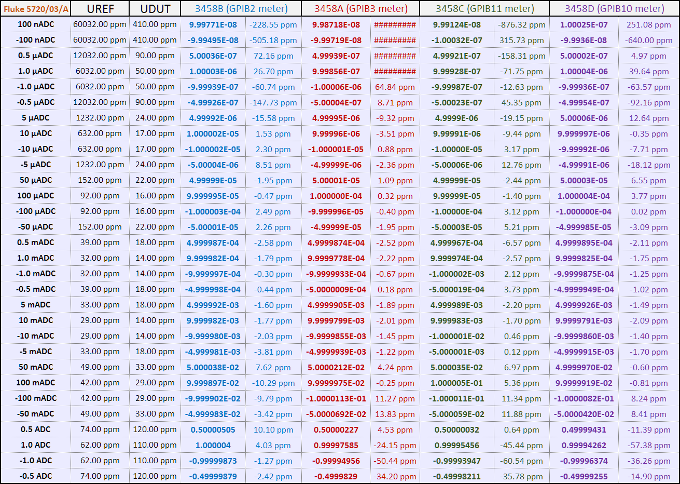Select the -876.32 ppm cell
Image resolution: width=680 pixels, height=484 pixels.
pos(522,24)
